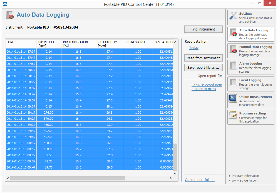This screenshot has height=194, width=278.
Task: Click the Event Logging sidebar icon
Action: (x=233, y=83)
